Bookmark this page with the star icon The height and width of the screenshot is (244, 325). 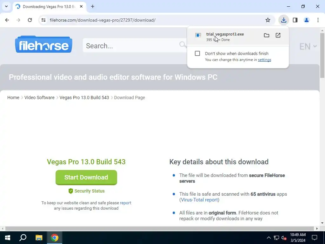click(268, 20)
